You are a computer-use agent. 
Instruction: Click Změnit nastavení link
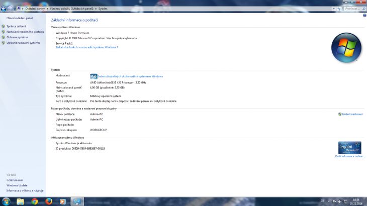352,115
